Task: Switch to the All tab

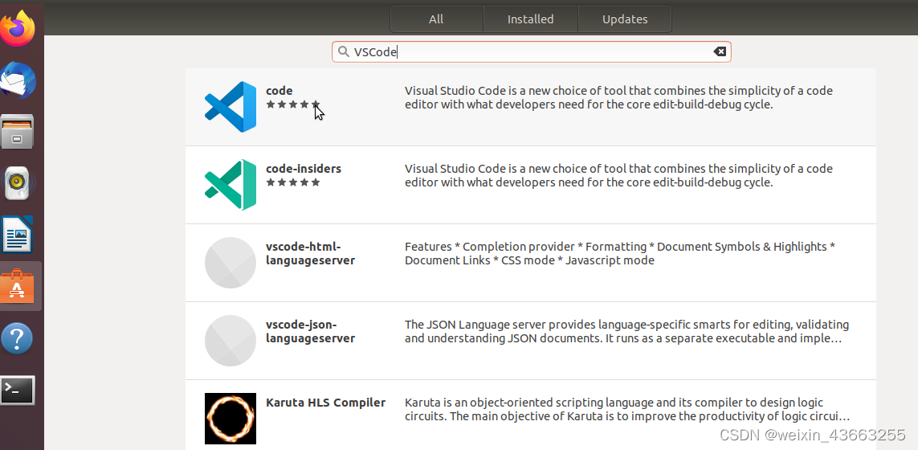Action: point(436,19)
